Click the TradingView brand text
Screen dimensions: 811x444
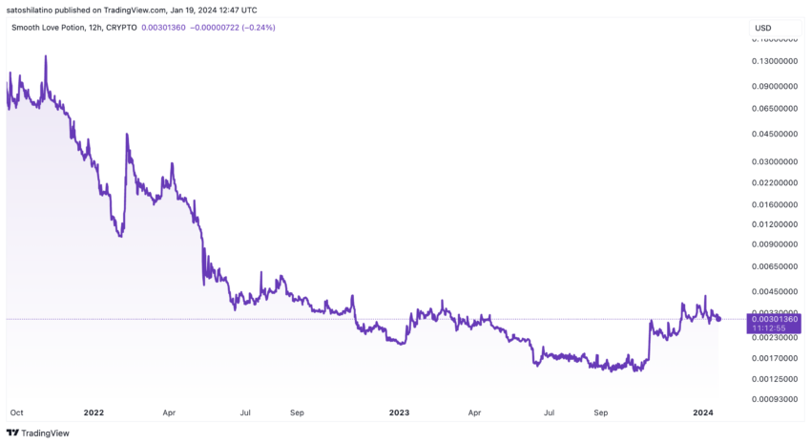(45, 433)
